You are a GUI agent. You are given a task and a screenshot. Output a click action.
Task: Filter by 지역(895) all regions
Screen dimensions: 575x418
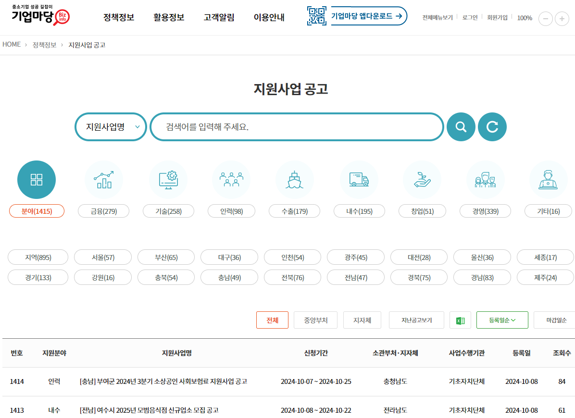(38, 257)
